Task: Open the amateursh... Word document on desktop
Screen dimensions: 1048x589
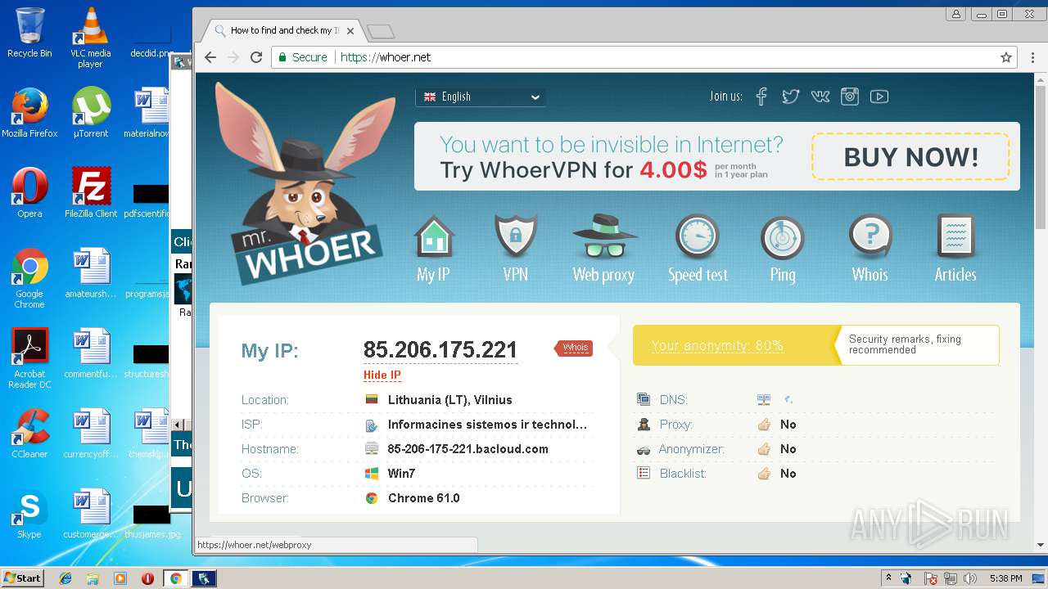Action: [91, 274]
